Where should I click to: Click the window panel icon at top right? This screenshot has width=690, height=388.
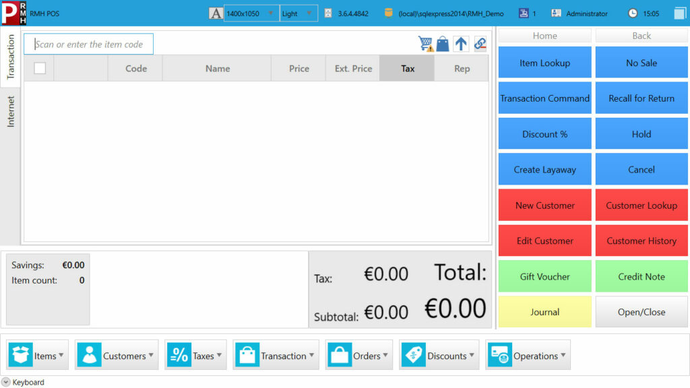coord(680,13)
